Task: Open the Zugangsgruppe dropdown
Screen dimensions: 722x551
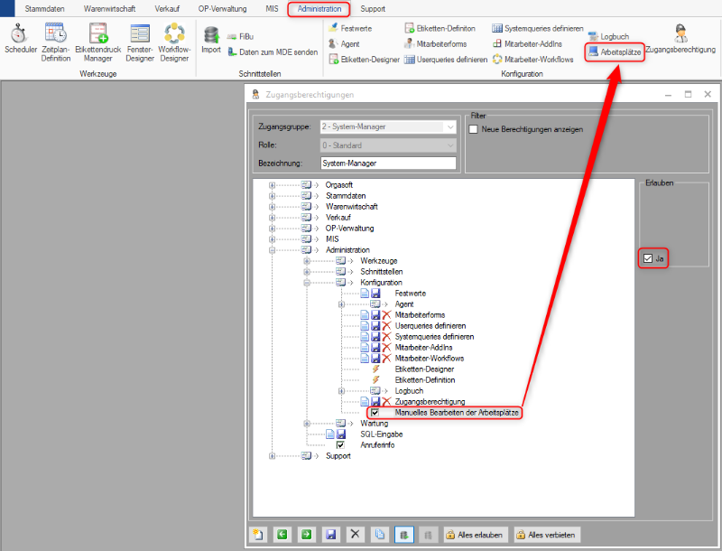Action: point(388,128)
